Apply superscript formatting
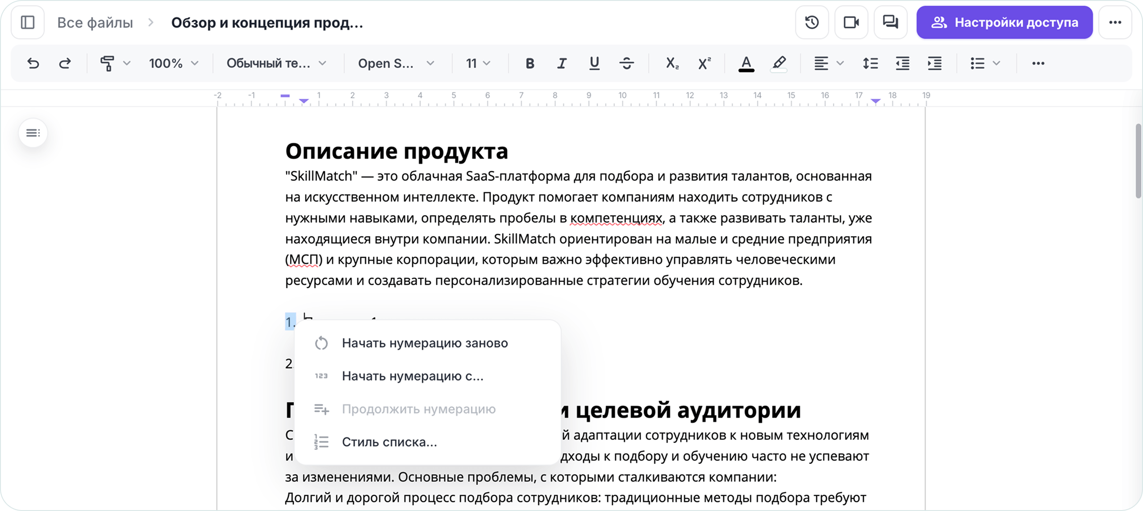The image size is (1143, 511). pos(704,63)
